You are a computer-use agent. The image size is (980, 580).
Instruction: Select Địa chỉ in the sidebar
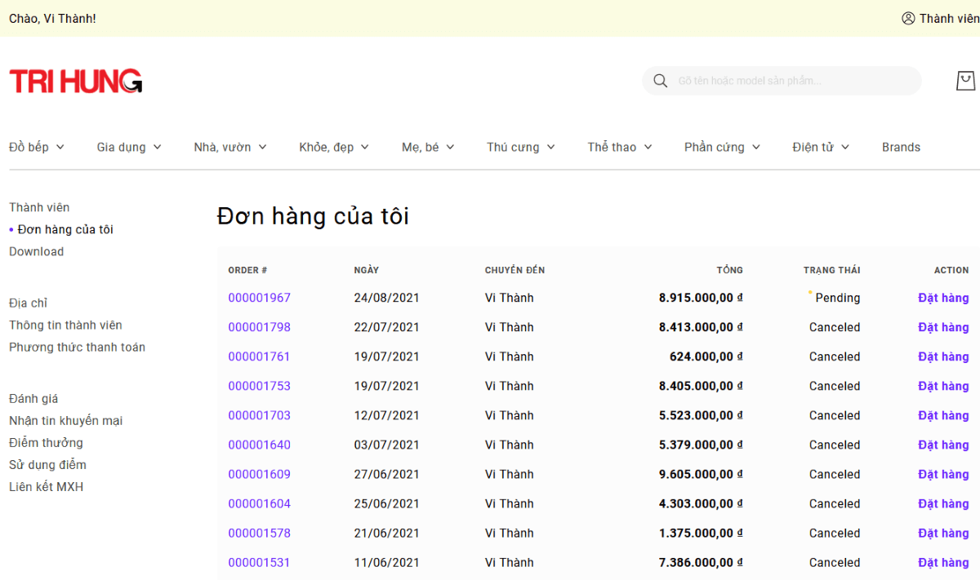[29, 303]
